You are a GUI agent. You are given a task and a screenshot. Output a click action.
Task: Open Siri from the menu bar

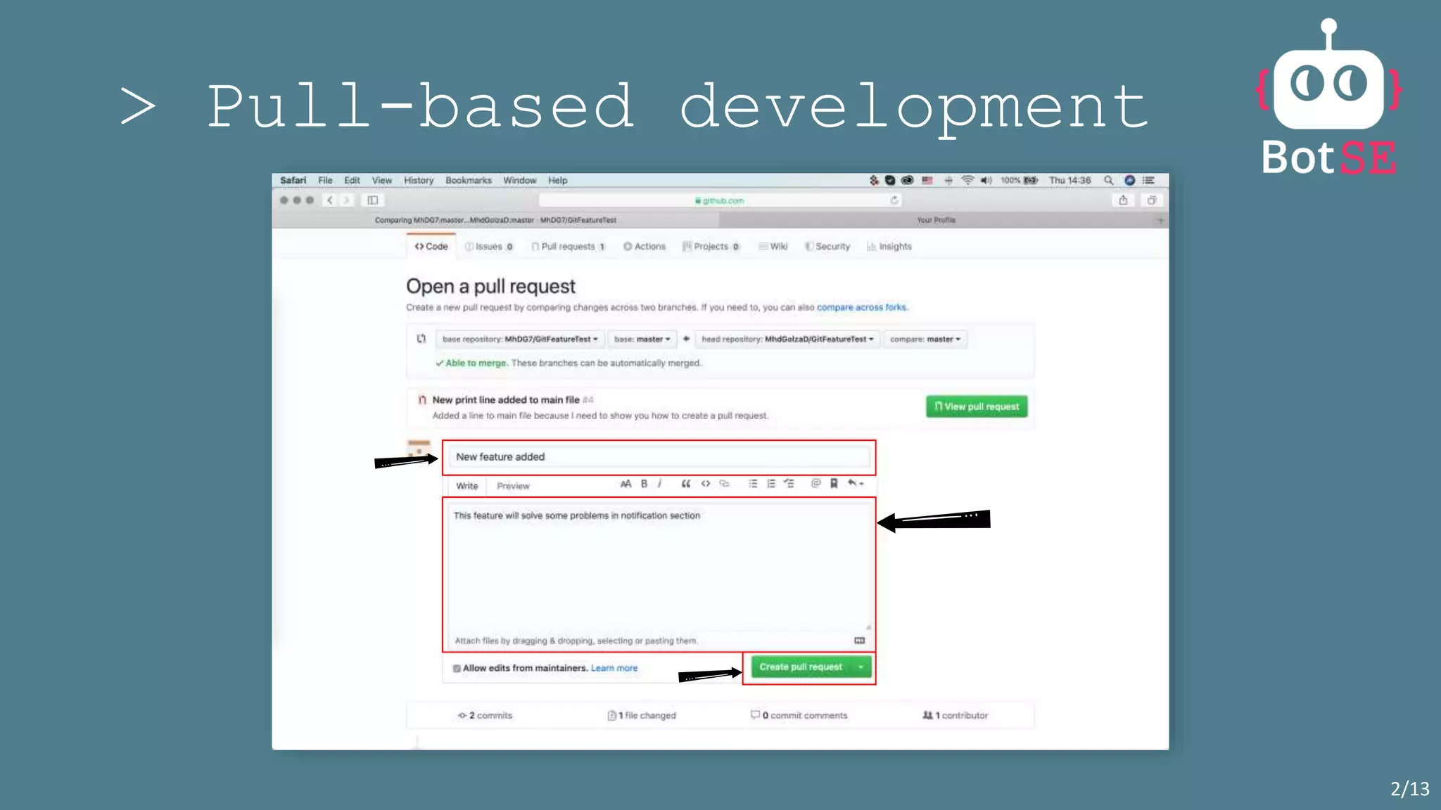click(1130, 181)
